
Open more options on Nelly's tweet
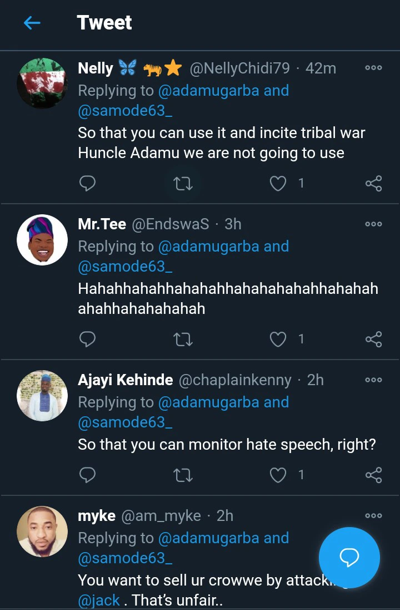[x=373, y=68]
